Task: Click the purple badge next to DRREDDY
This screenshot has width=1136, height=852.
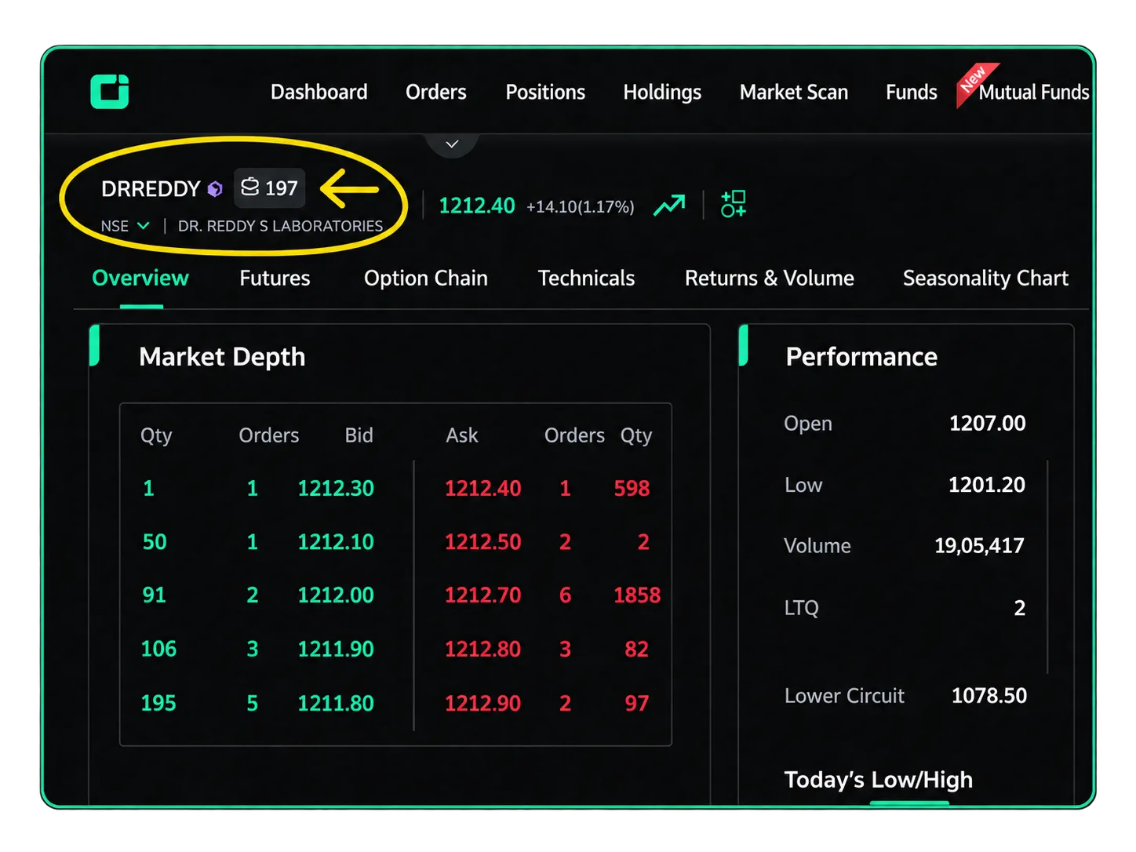Action: coord(215,189)
